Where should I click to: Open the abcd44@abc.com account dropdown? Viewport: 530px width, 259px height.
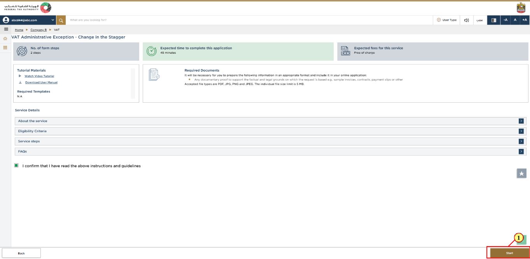28,20
